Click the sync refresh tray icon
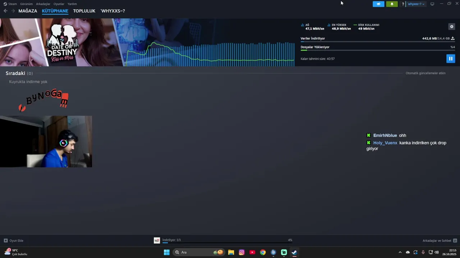Image resolution: width=460 pixels, height=258 pixels. (415, 252)
